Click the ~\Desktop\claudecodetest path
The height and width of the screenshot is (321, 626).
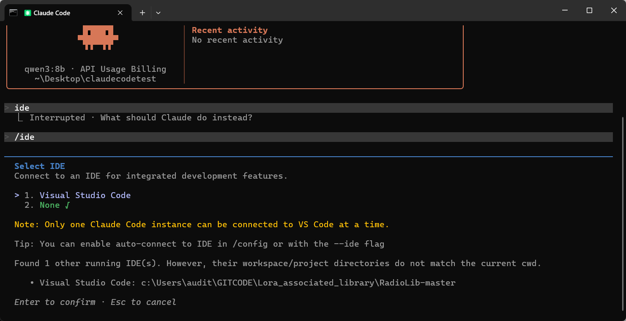tap(95, 79)
